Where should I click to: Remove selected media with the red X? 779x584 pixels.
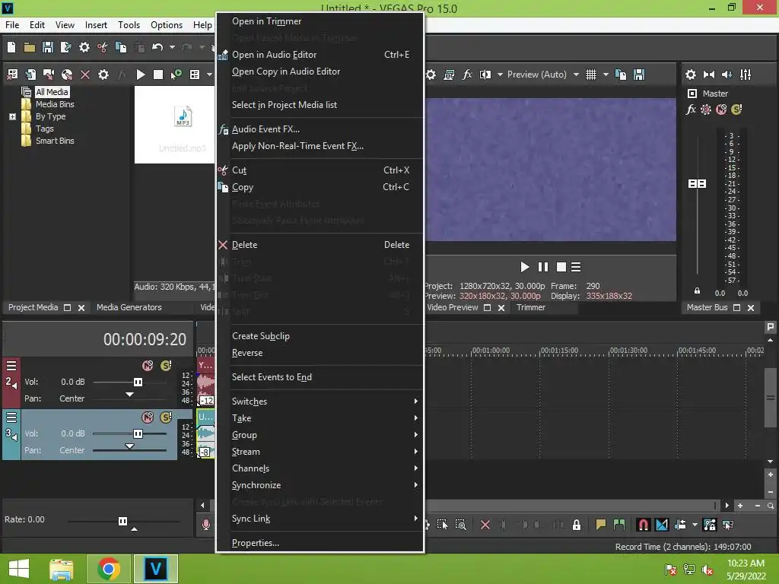click(x=85, y=75)
